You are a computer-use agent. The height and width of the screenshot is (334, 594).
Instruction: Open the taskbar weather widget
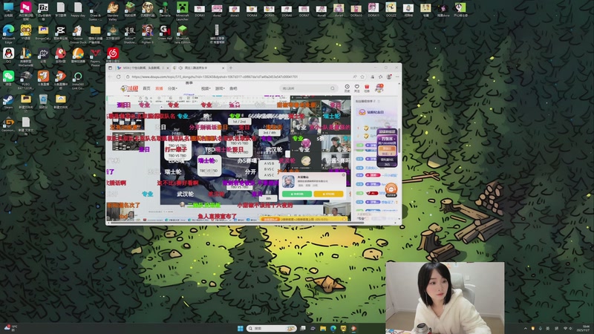click(x=11, y=328)
